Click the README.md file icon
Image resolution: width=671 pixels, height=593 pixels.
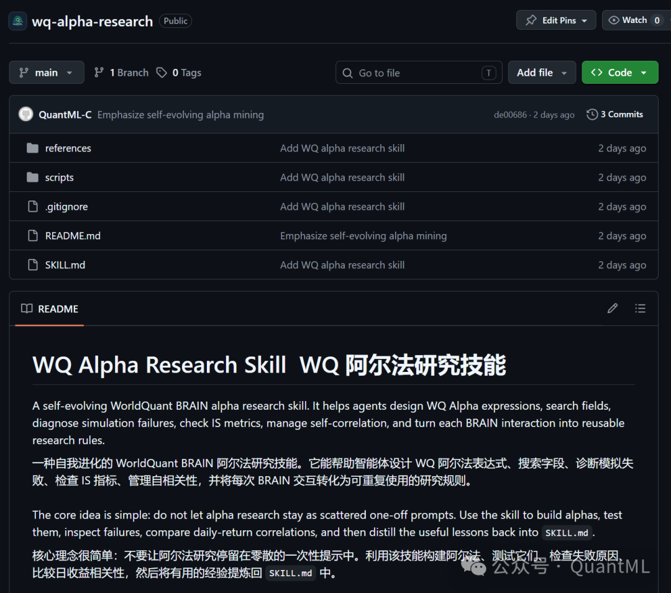click(x=32, y=235)
